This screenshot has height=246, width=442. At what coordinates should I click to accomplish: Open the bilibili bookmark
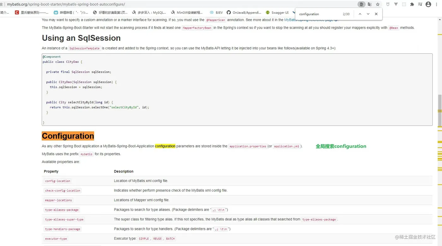(71, 13)
